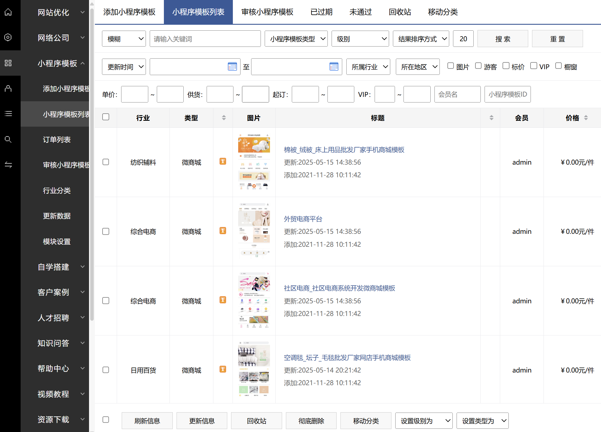Open the 级别 dropdown
The height and width of the screenshot is (432, 601).
360,39
